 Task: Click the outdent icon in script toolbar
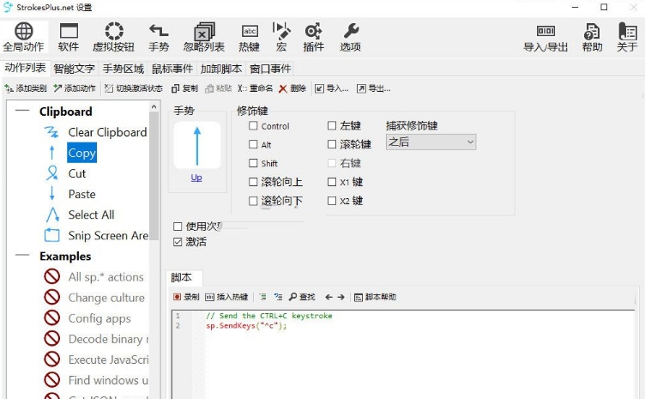tap(278, 297)
